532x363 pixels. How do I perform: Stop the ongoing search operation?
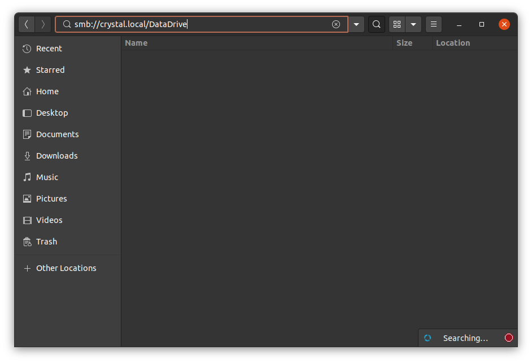[509, 338]
